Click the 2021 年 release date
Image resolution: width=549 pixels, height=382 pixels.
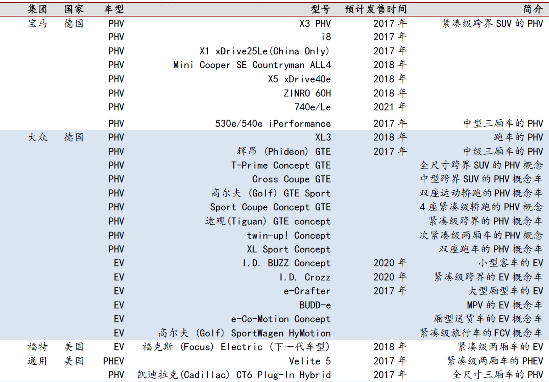click(390, 107)
